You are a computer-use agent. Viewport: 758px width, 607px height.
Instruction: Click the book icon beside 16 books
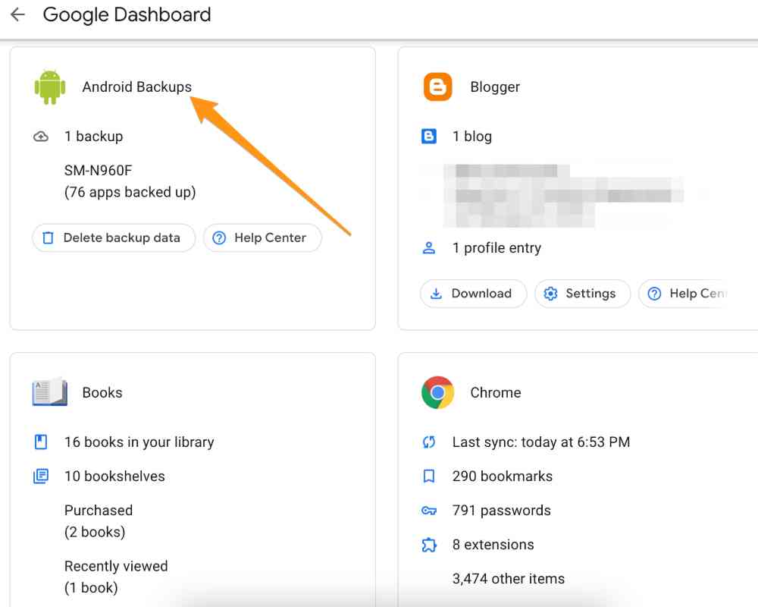click(41, 442)
